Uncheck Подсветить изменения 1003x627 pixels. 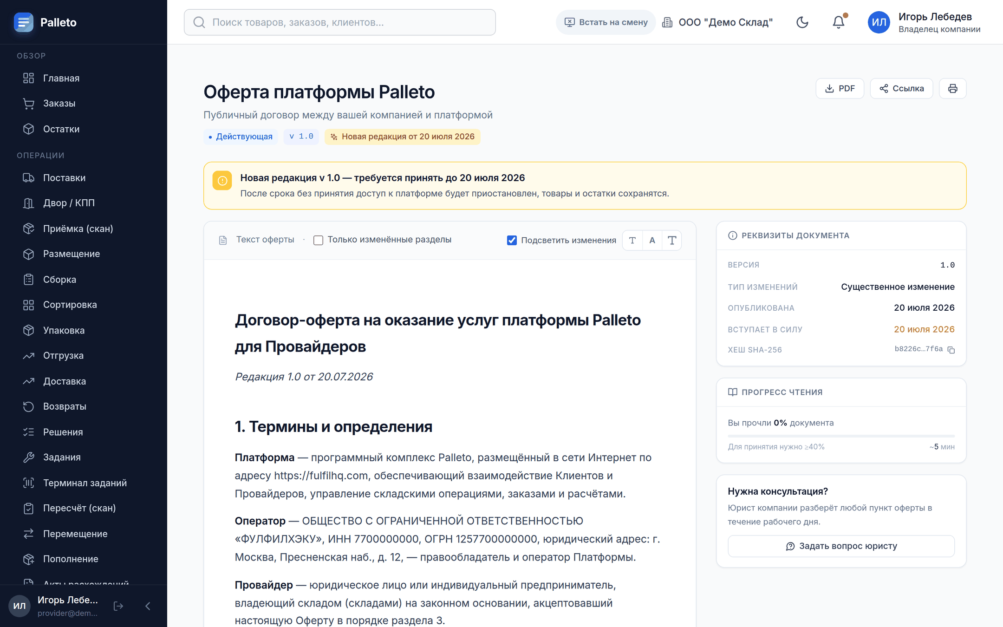point(512,240)
